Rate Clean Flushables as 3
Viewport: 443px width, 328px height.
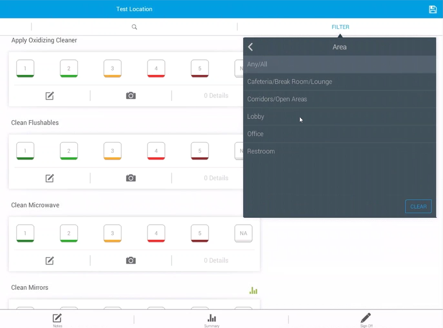(x=112, y=151)
